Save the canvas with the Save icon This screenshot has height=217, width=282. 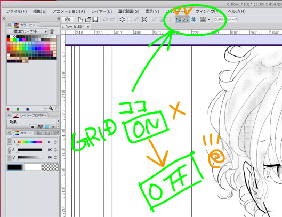(95, 19)
